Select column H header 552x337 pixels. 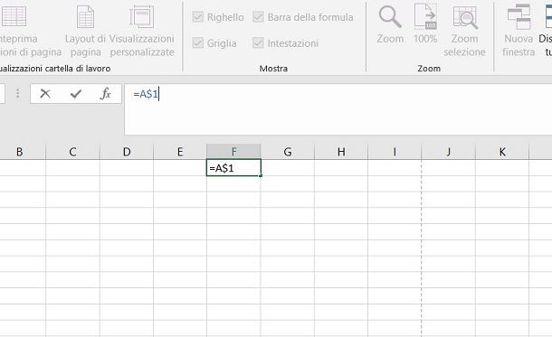pos(341,152)
